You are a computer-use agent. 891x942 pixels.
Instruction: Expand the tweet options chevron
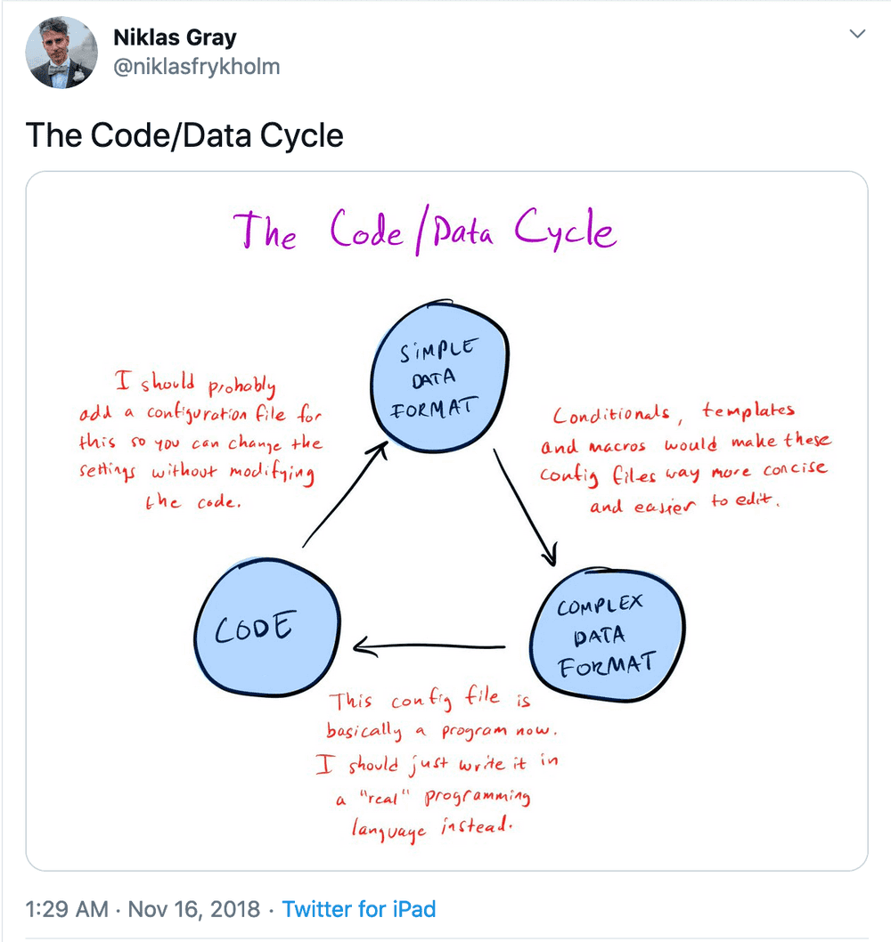(858, 32)
